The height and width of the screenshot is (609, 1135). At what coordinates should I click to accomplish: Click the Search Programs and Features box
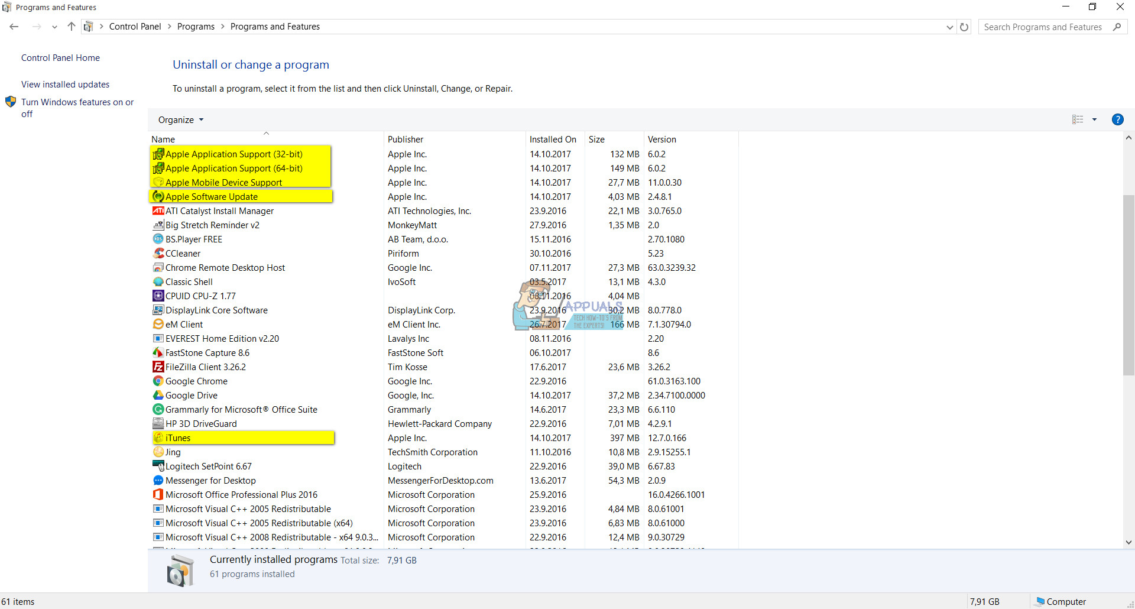tap(1053, 27)
